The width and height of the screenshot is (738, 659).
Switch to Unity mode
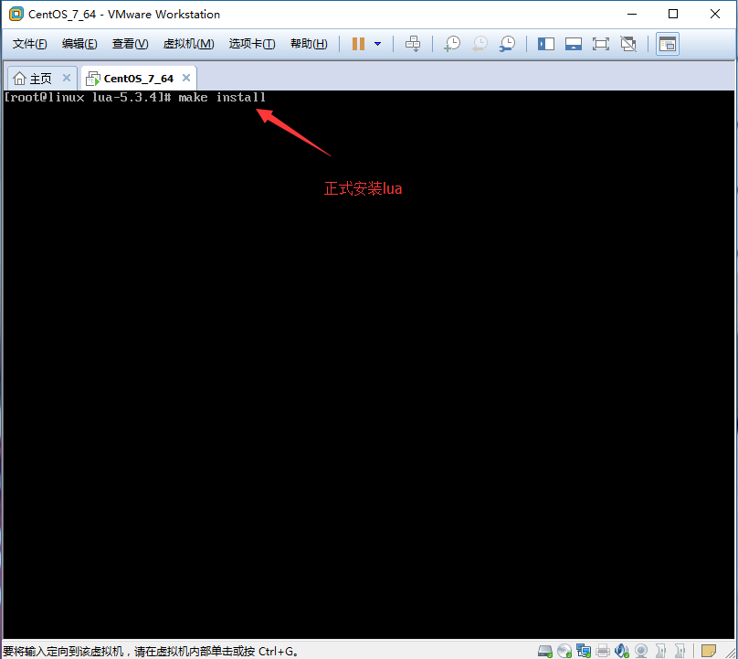628,44
